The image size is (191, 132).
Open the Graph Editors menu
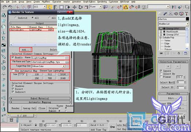[x=89, y=2]
